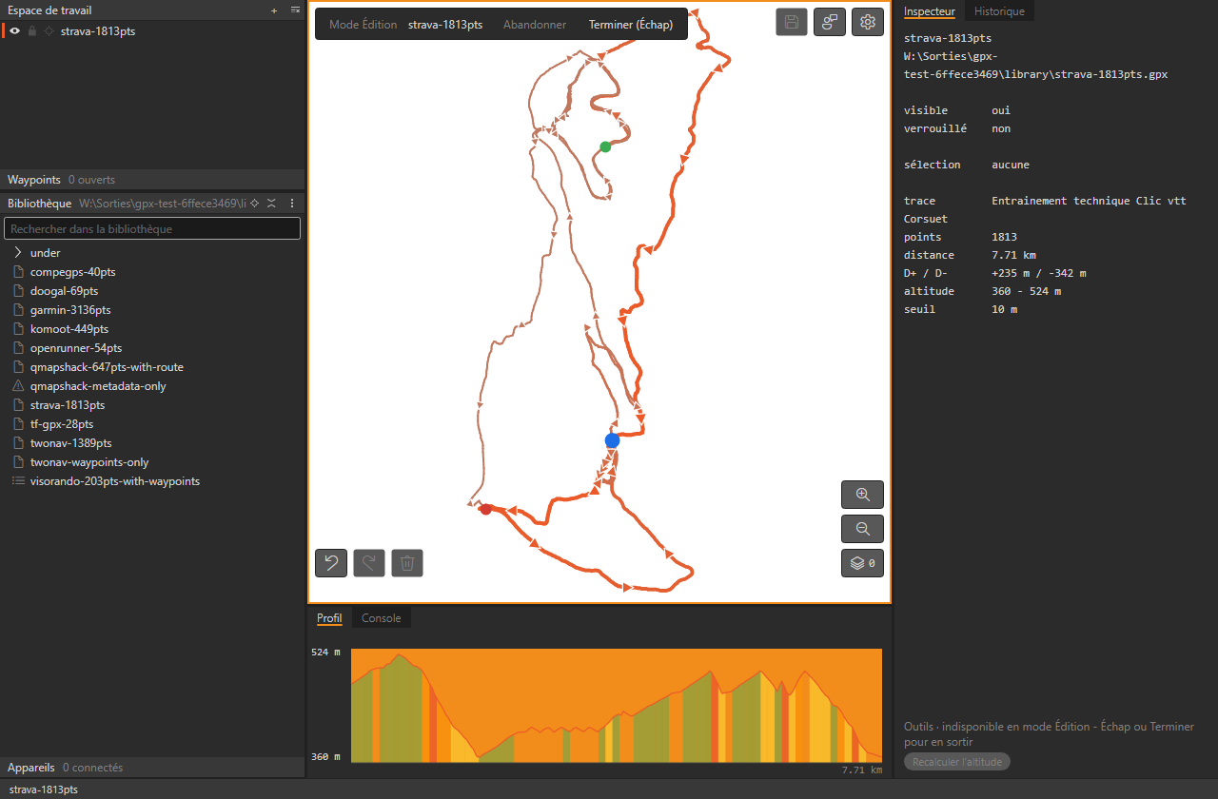
Task: Switch to the Historique tab
Action: point(999,11)
